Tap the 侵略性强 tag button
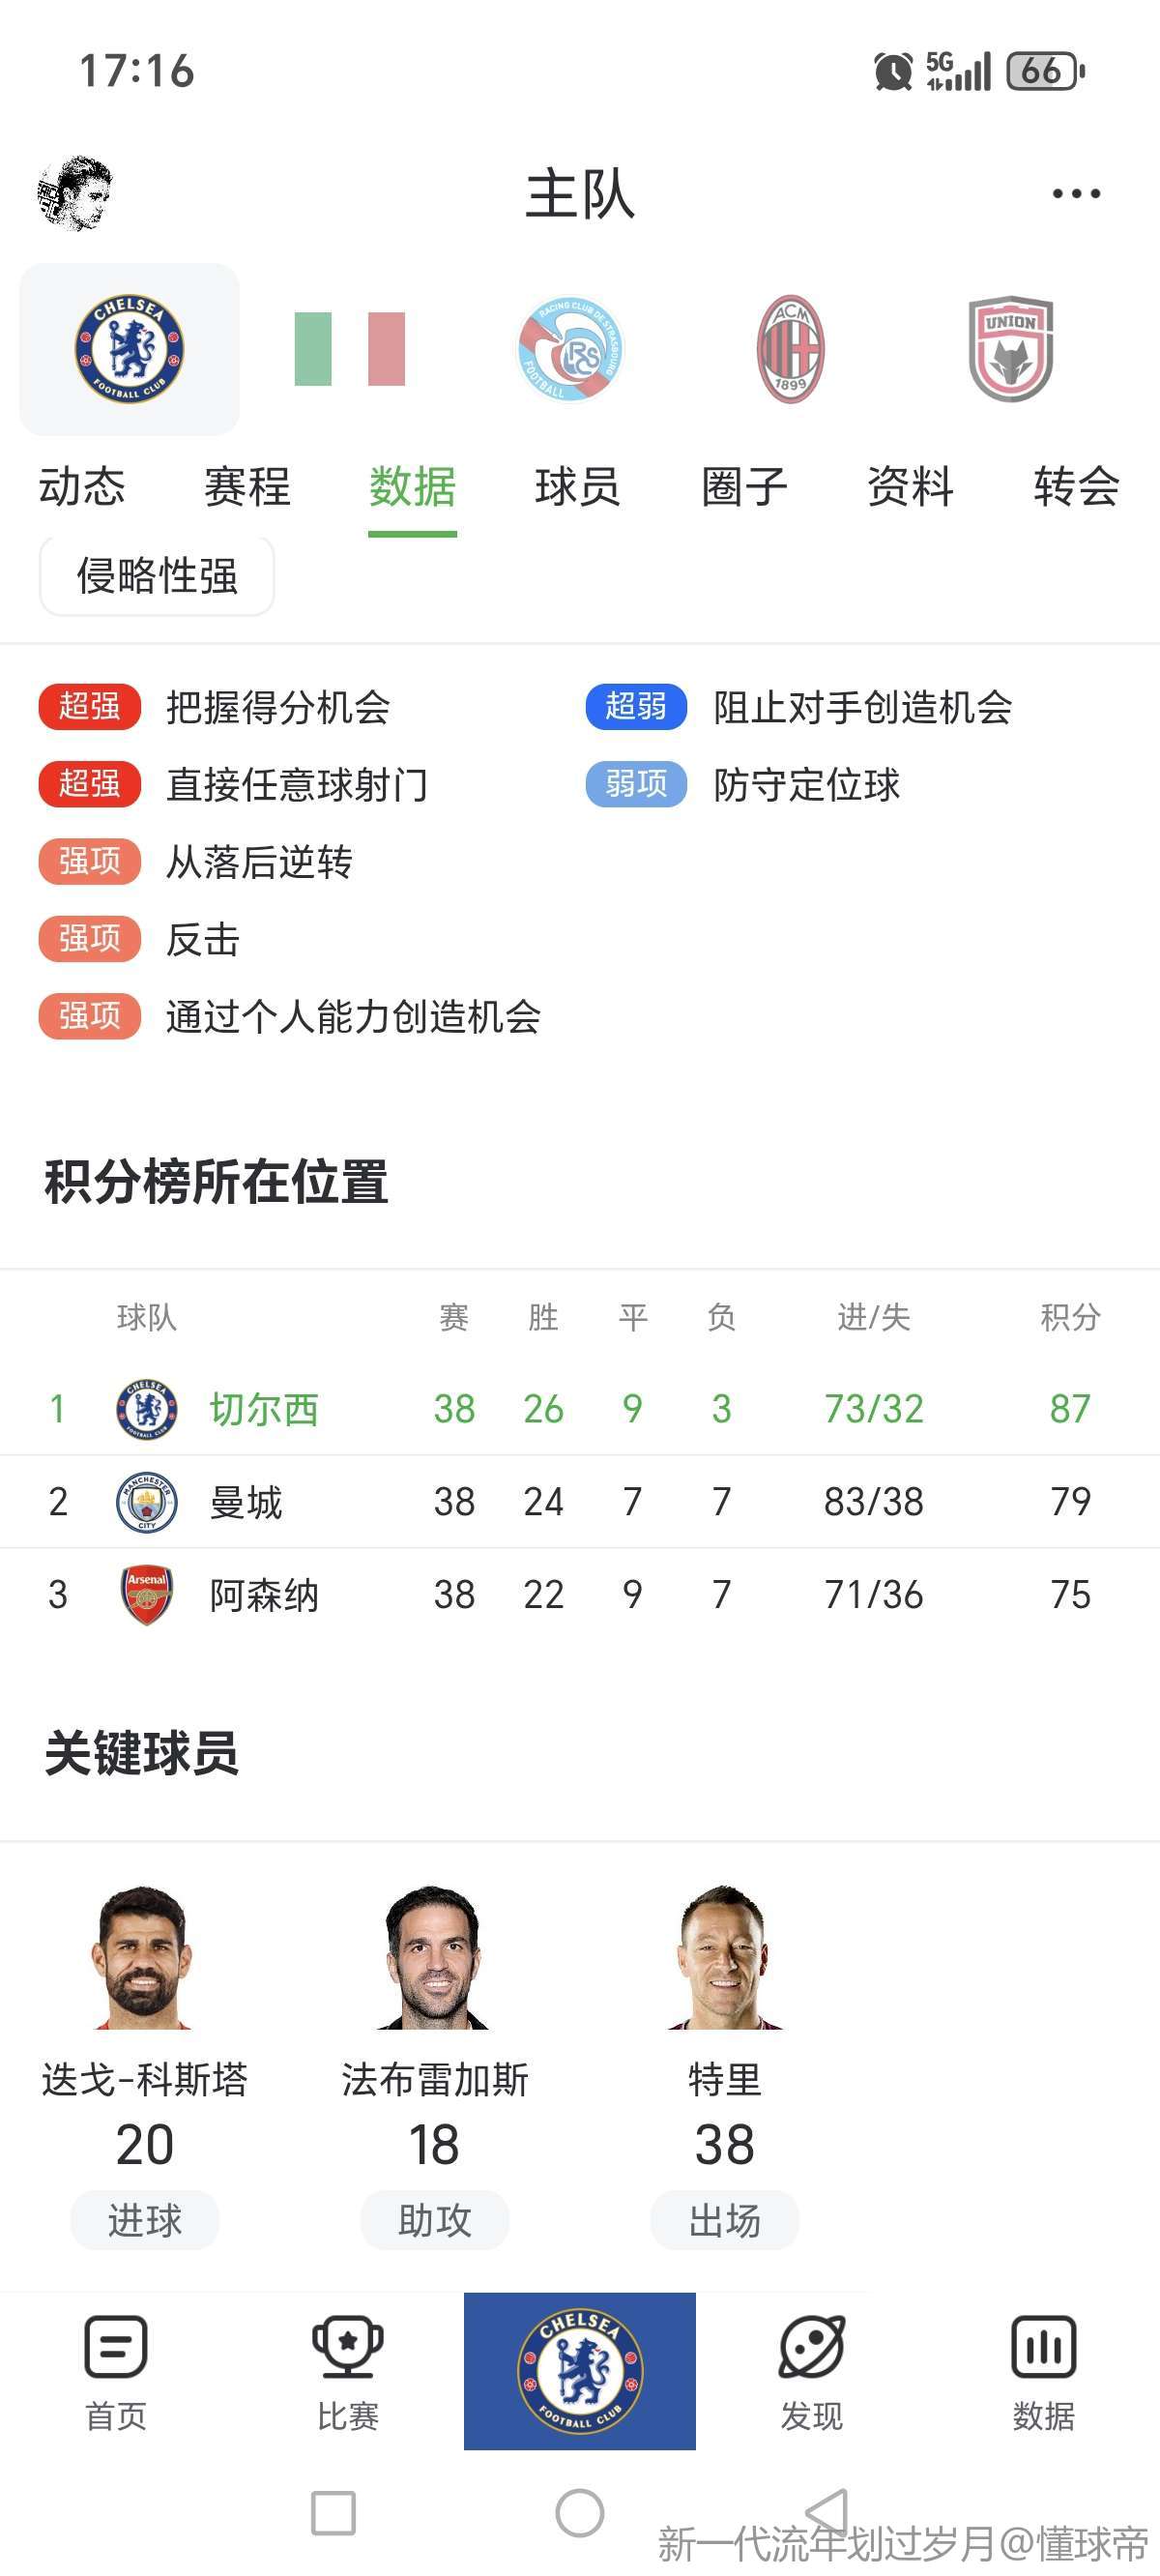 coord(157,576)
